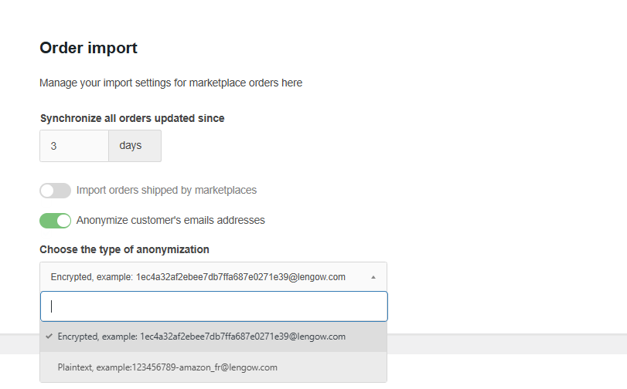Click the 'Anonymize customer's emails addresses' label text
Viewport: 627px width, 389px height.
(x=170, y=220)
